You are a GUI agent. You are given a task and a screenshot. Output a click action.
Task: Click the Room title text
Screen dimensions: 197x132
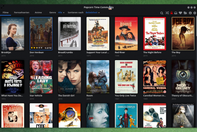[x=90, y=96]
